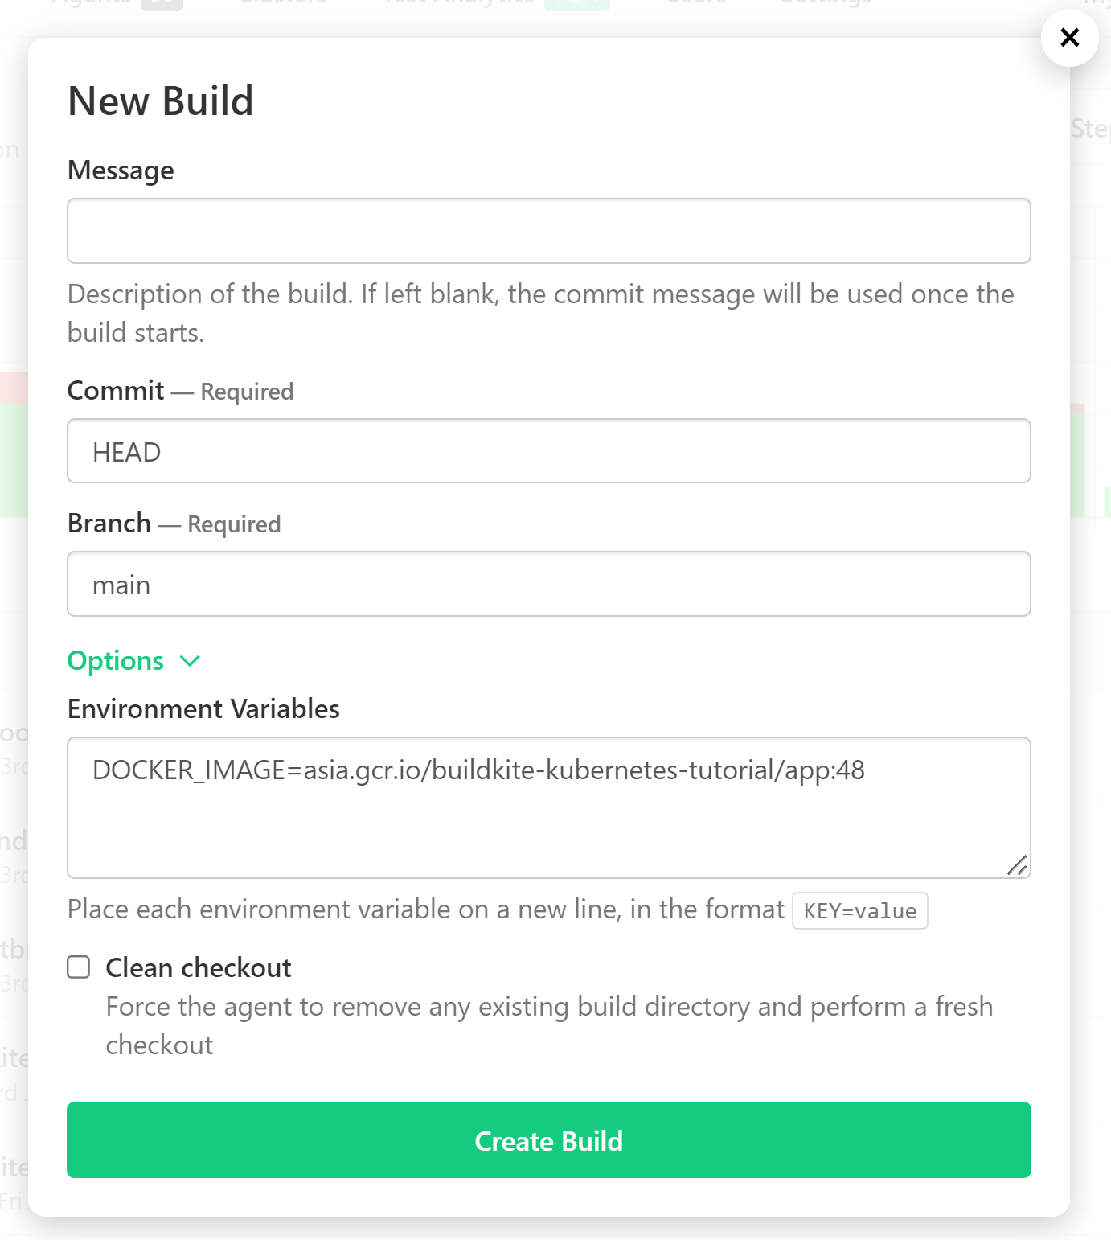Click the Branch Required label
The image size is (1111, 1240).
tap(174, 524)
